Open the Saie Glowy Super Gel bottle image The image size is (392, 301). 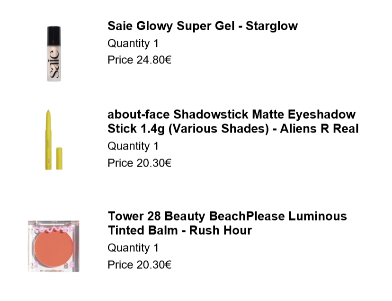[x=54, y=53]
